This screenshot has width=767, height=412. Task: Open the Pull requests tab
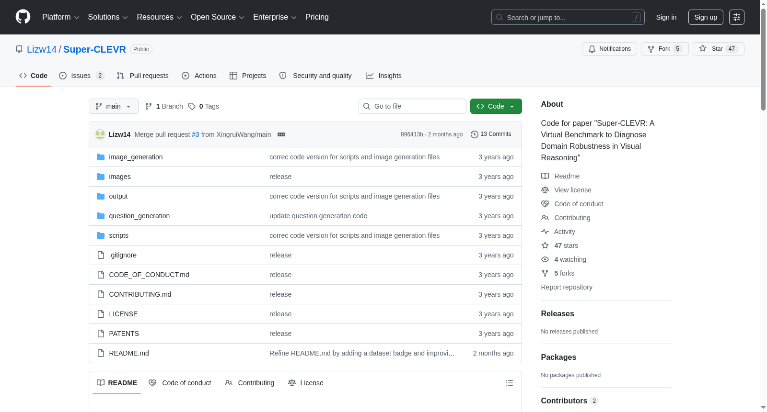143,76
